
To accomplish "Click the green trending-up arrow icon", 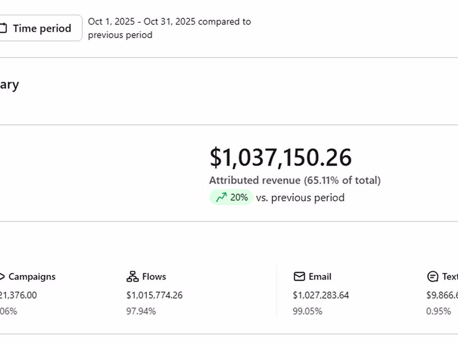I will [221, 197].
